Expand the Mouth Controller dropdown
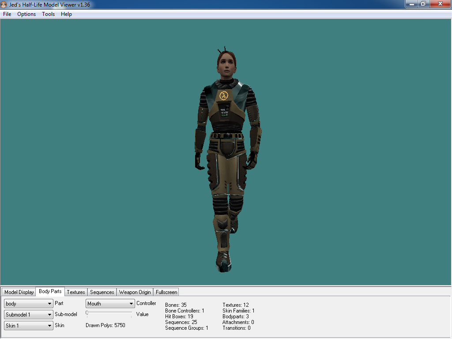The image size is (452, 339). pos(110,304)
